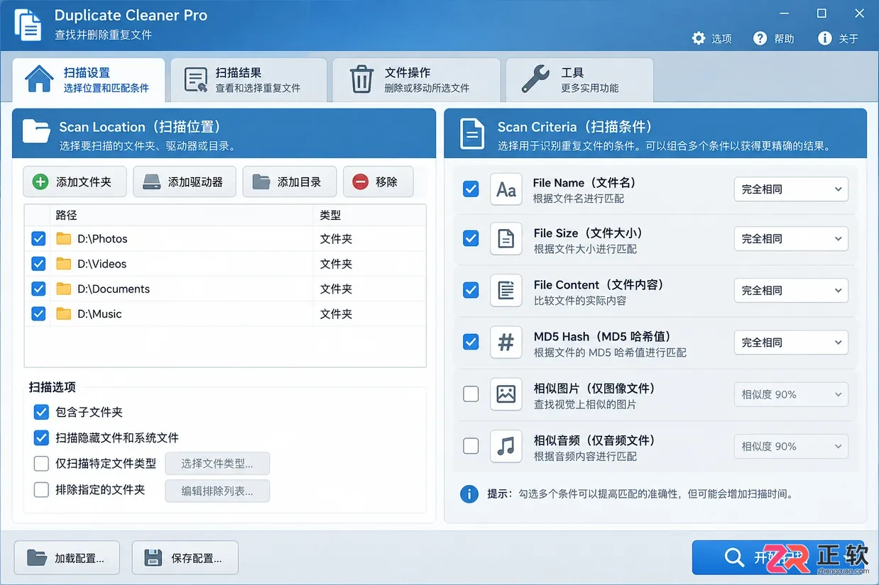Click the folder icon on 加载配置

pyautogui.click(x=37, y=558)
